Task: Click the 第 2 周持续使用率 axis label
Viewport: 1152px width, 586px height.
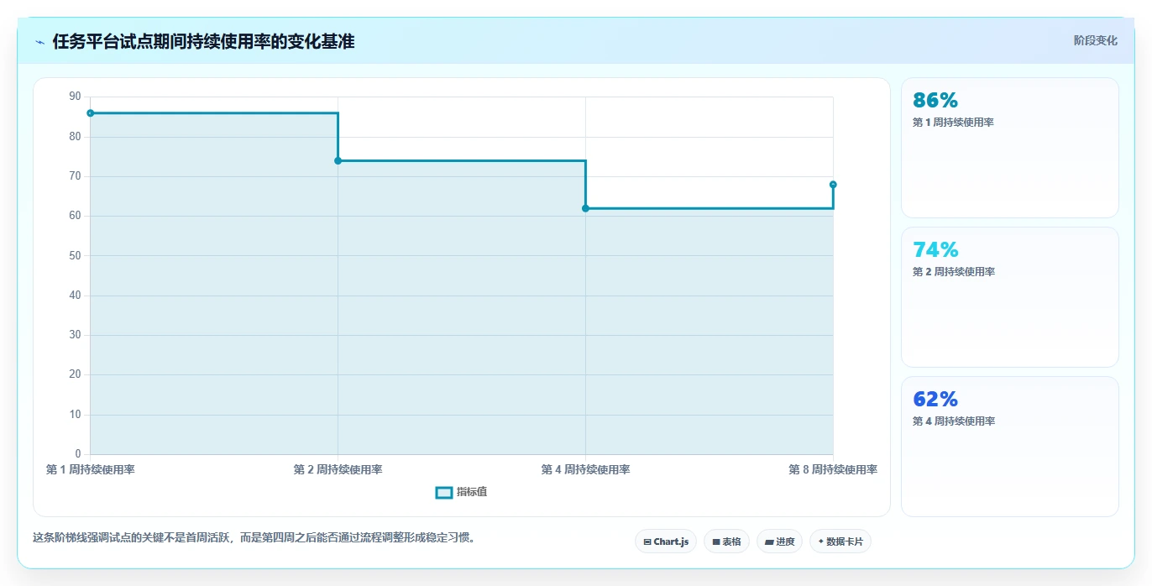Action: [338, 469]
